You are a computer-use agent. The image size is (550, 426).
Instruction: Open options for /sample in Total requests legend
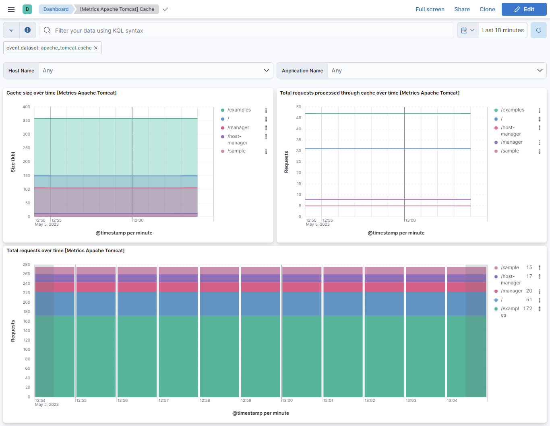coord(540,268)
